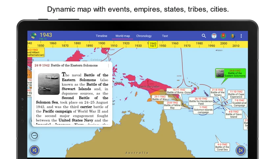Click the red star badge icon

pos(223,36)
